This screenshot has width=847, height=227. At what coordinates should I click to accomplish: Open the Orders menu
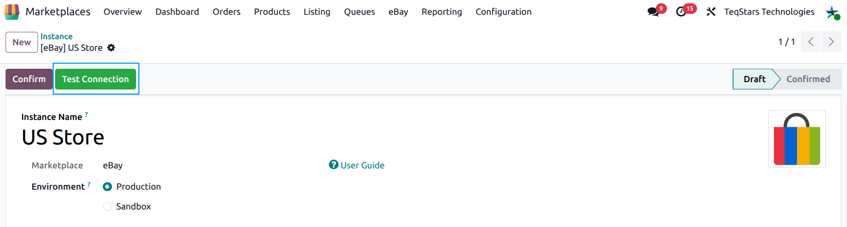pos(226,12)
